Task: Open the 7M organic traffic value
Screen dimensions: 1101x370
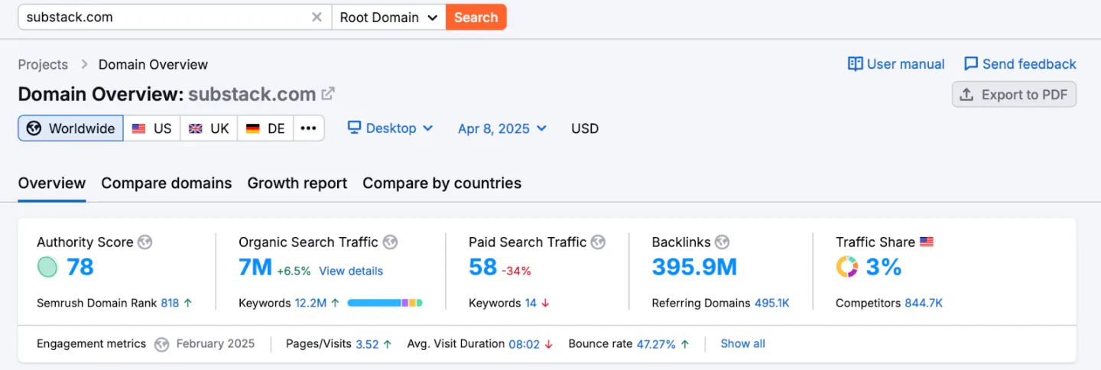Action: pos(255,267)
